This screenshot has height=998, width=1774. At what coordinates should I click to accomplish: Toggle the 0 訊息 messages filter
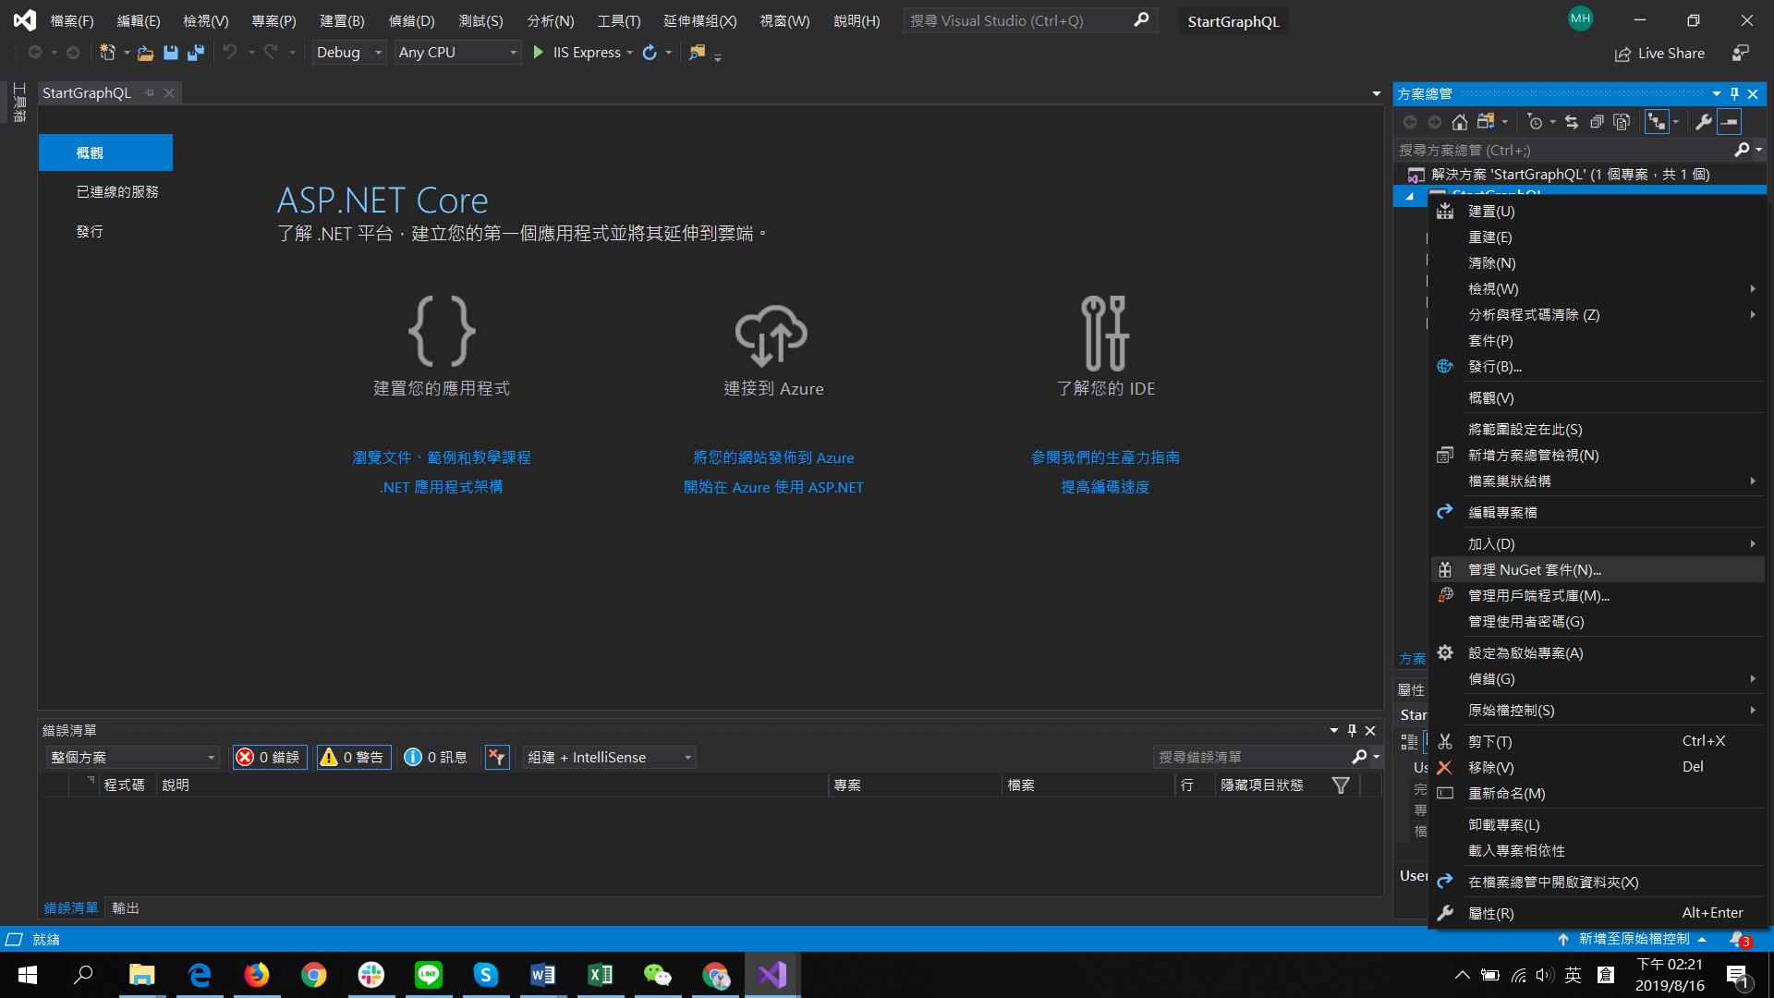[435, 758]
